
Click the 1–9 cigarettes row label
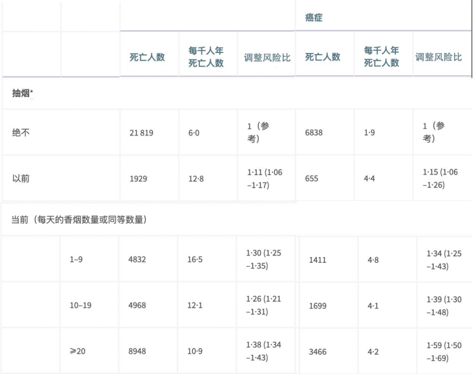[76, 259]
